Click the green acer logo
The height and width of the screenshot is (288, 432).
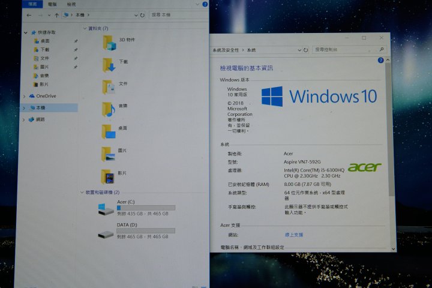(365, 167)
